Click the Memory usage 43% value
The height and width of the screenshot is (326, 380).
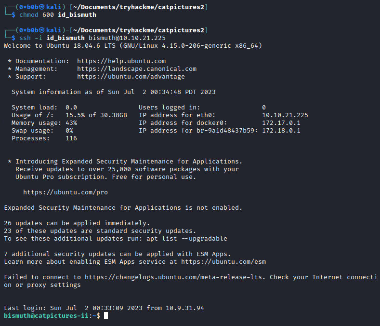pyautogui.click(x=71, y=123)
